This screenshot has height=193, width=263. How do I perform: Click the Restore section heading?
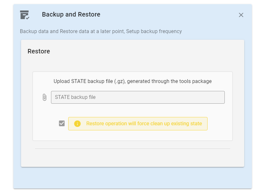coord(39,51)
